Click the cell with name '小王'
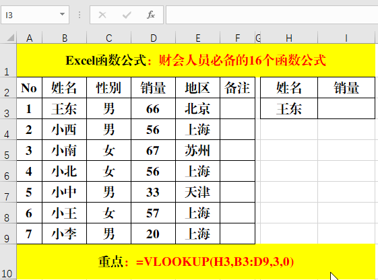 pos(65,213)
